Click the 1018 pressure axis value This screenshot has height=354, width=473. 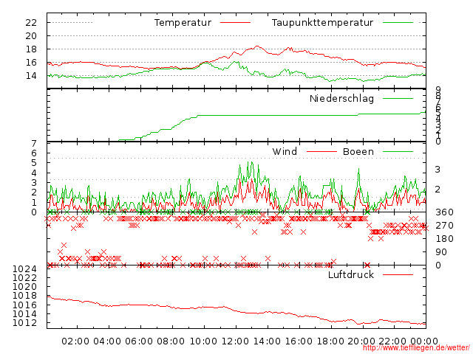tap(24, 296)
